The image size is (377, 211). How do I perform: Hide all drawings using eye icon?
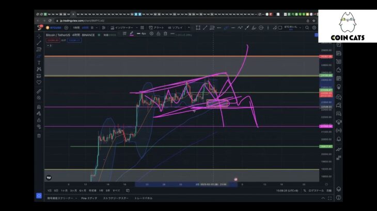[x=39, y=127]
